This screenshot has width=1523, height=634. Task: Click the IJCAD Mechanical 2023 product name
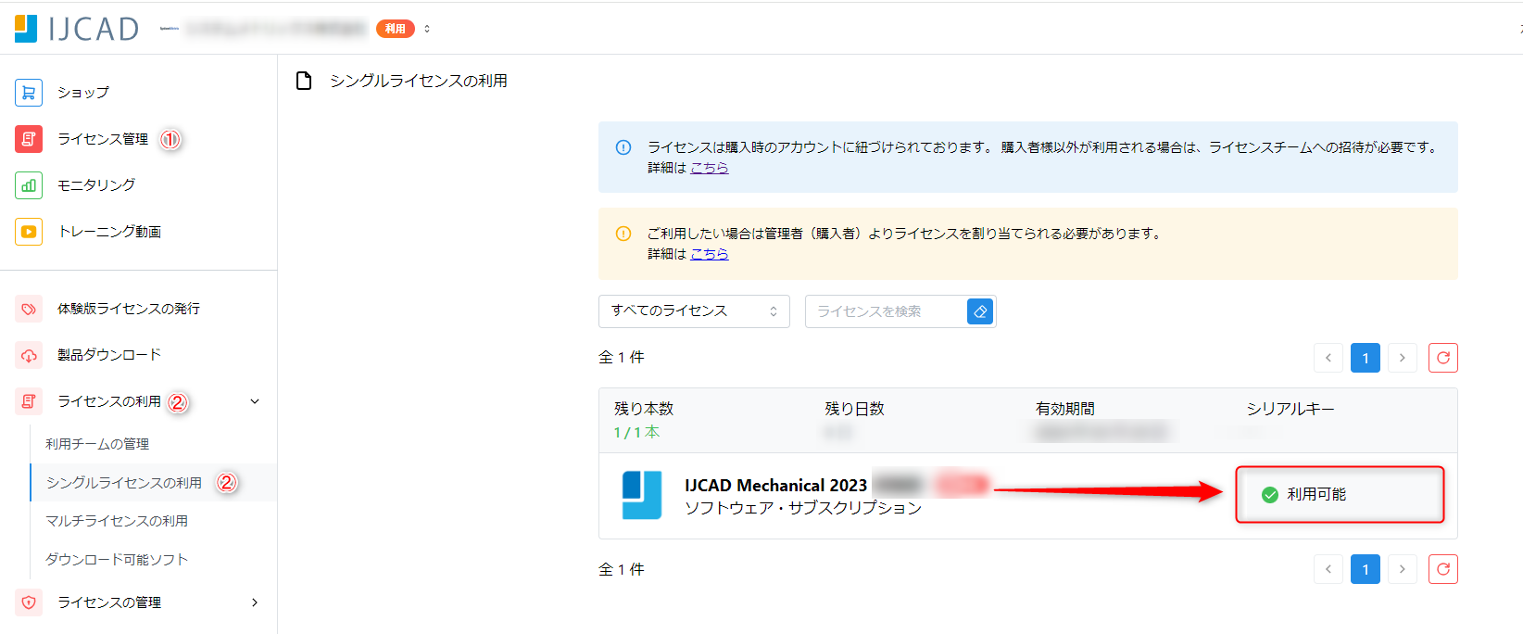[776, 486]
